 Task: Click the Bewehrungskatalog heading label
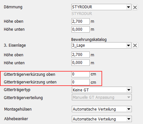coord(89,40)
